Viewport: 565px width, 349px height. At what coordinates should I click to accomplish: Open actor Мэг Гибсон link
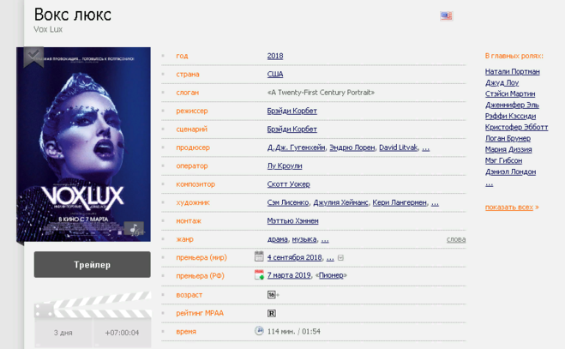(503, 161)
